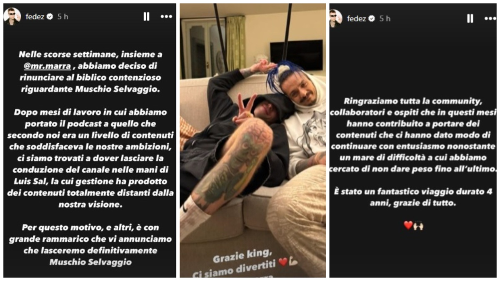This screenshot has height=281, width=500.
Task: Tap the flexed bicep emoji in photo caption
Action: pyautogui.click(x=293, y=262)
